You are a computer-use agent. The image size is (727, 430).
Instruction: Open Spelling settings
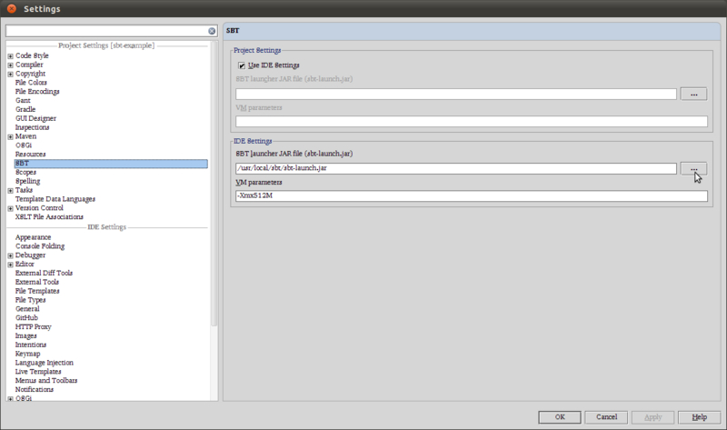pyautogui.click(x=27, y=181)
